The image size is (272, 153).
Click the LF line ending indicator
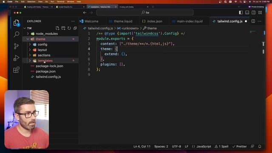(x=187, y=146)
